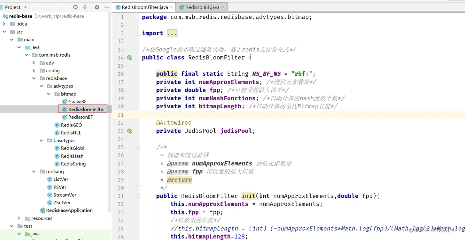Collapse the bitmap package
The width and height of the screenshot is (465, 240).
(x=49, y=94)
